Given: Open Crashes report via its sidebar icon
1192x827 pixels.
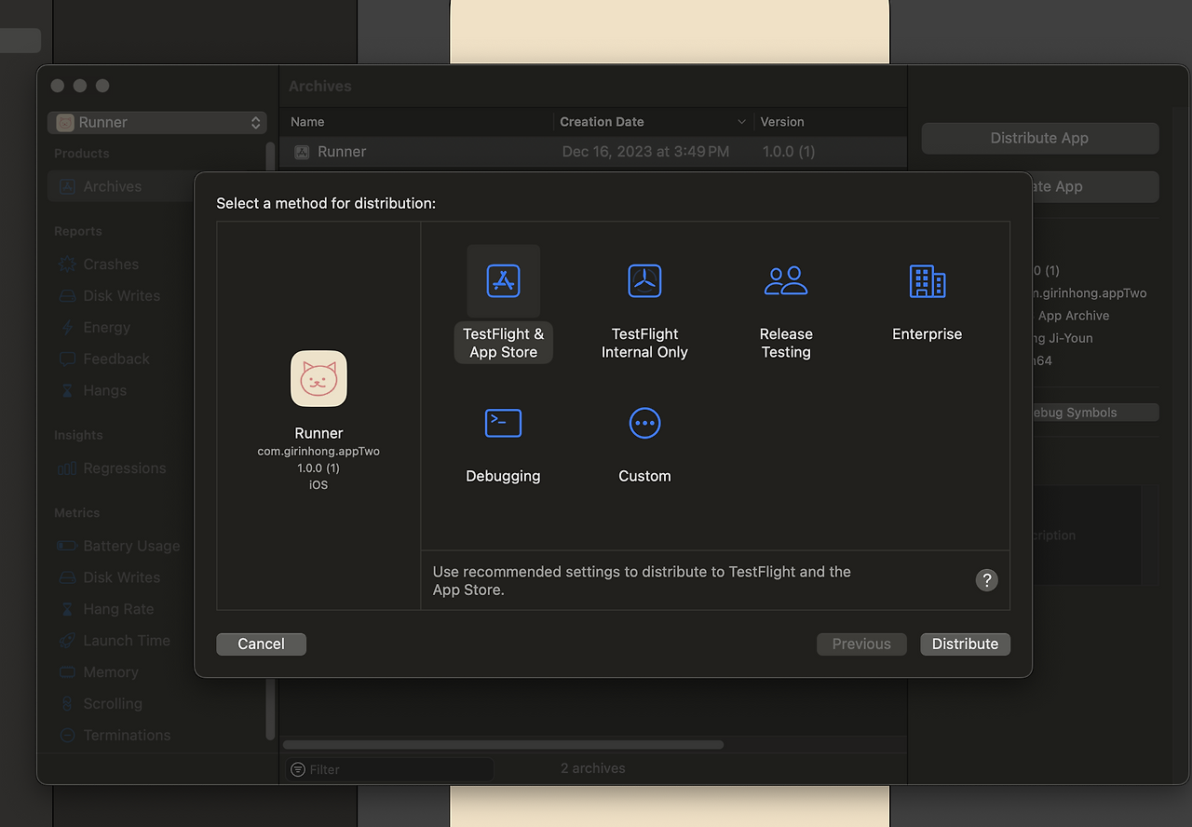Looking at the screenshot, I should click(67, 264).
